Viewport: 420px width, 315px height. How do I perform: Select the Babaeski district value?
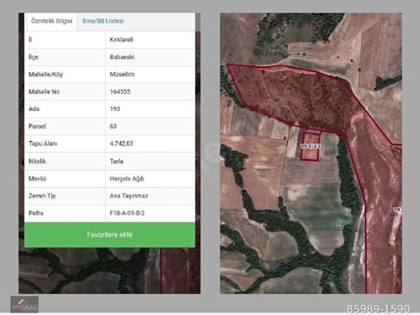coord(122,57)
